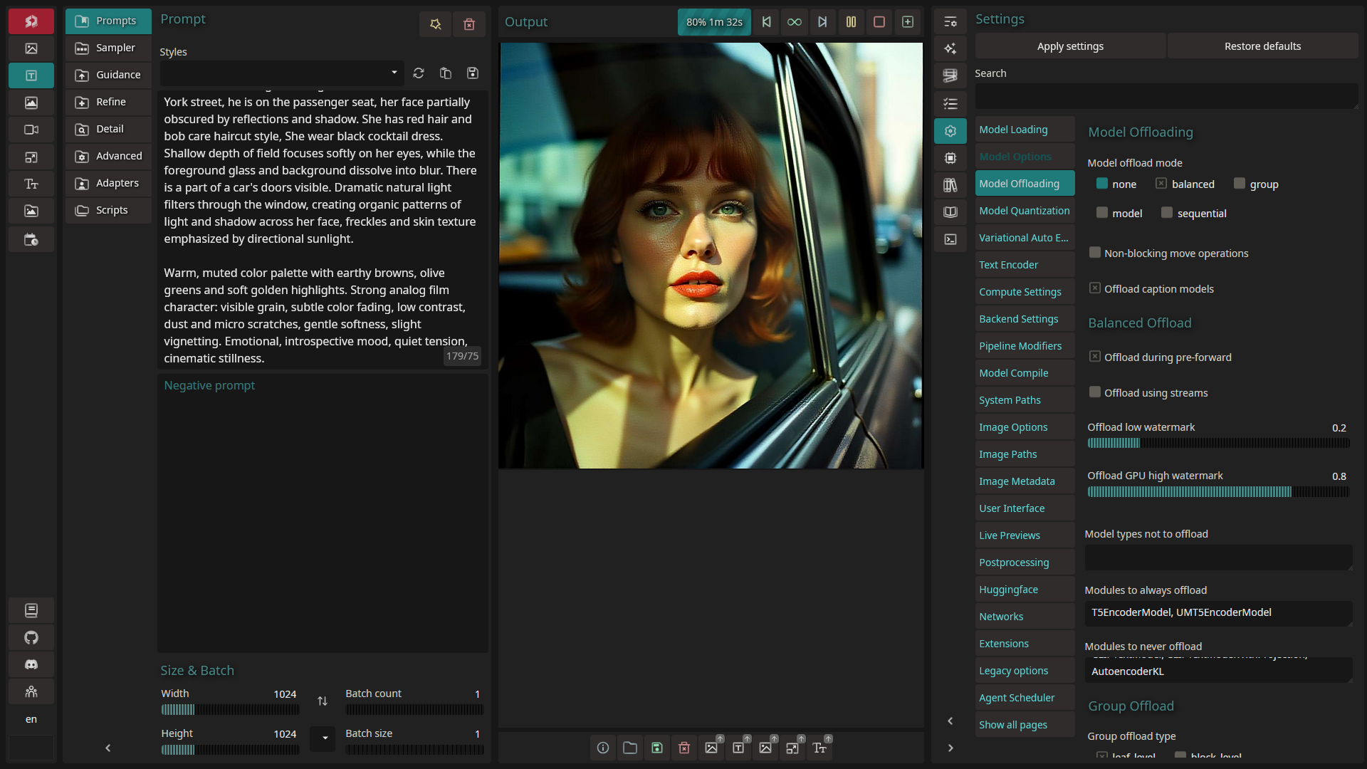Enable Non-blocking move operations checkbox
The height and width of the screenshot is (769, 1367).
coord(1095,253)
